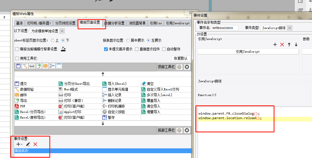This screenshot has height=158, width=312.
Task: Select the 提交 item in the tool list
Action: click(x=21, y=84)
